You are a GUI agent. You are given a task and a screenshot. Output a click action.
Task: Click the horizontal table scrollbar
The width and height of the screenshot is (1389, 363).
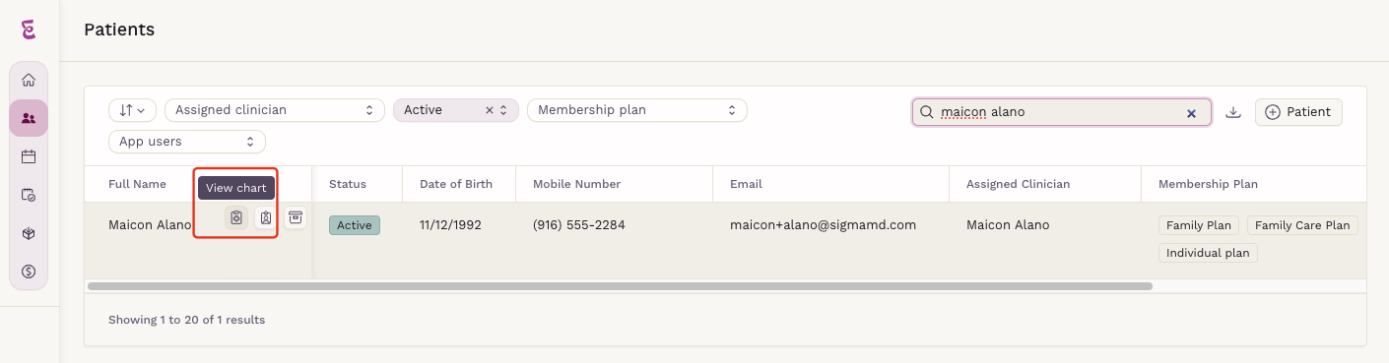620,286
